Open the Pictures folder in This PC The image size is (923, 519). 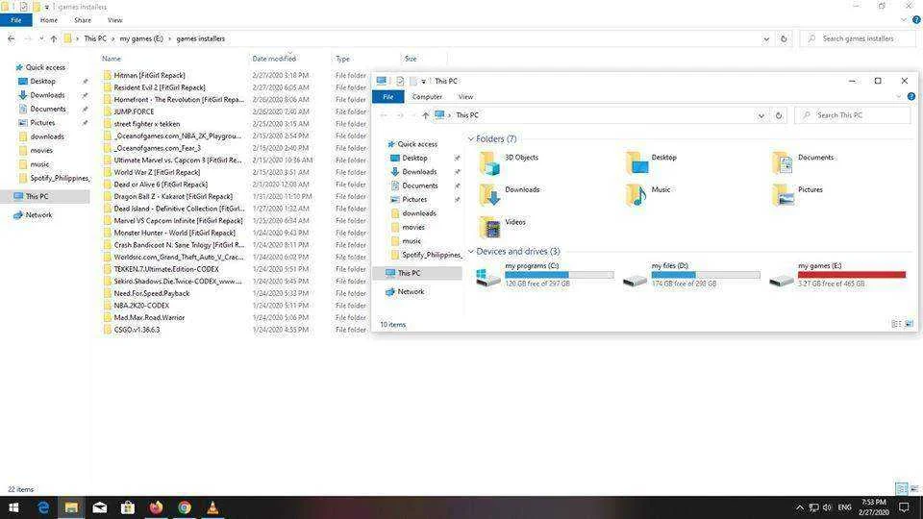coord(797,195)
